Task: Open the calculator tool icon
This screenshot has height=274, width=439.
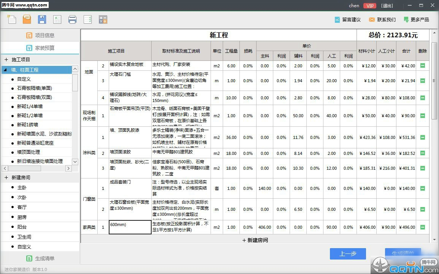Action: [103, 19]
